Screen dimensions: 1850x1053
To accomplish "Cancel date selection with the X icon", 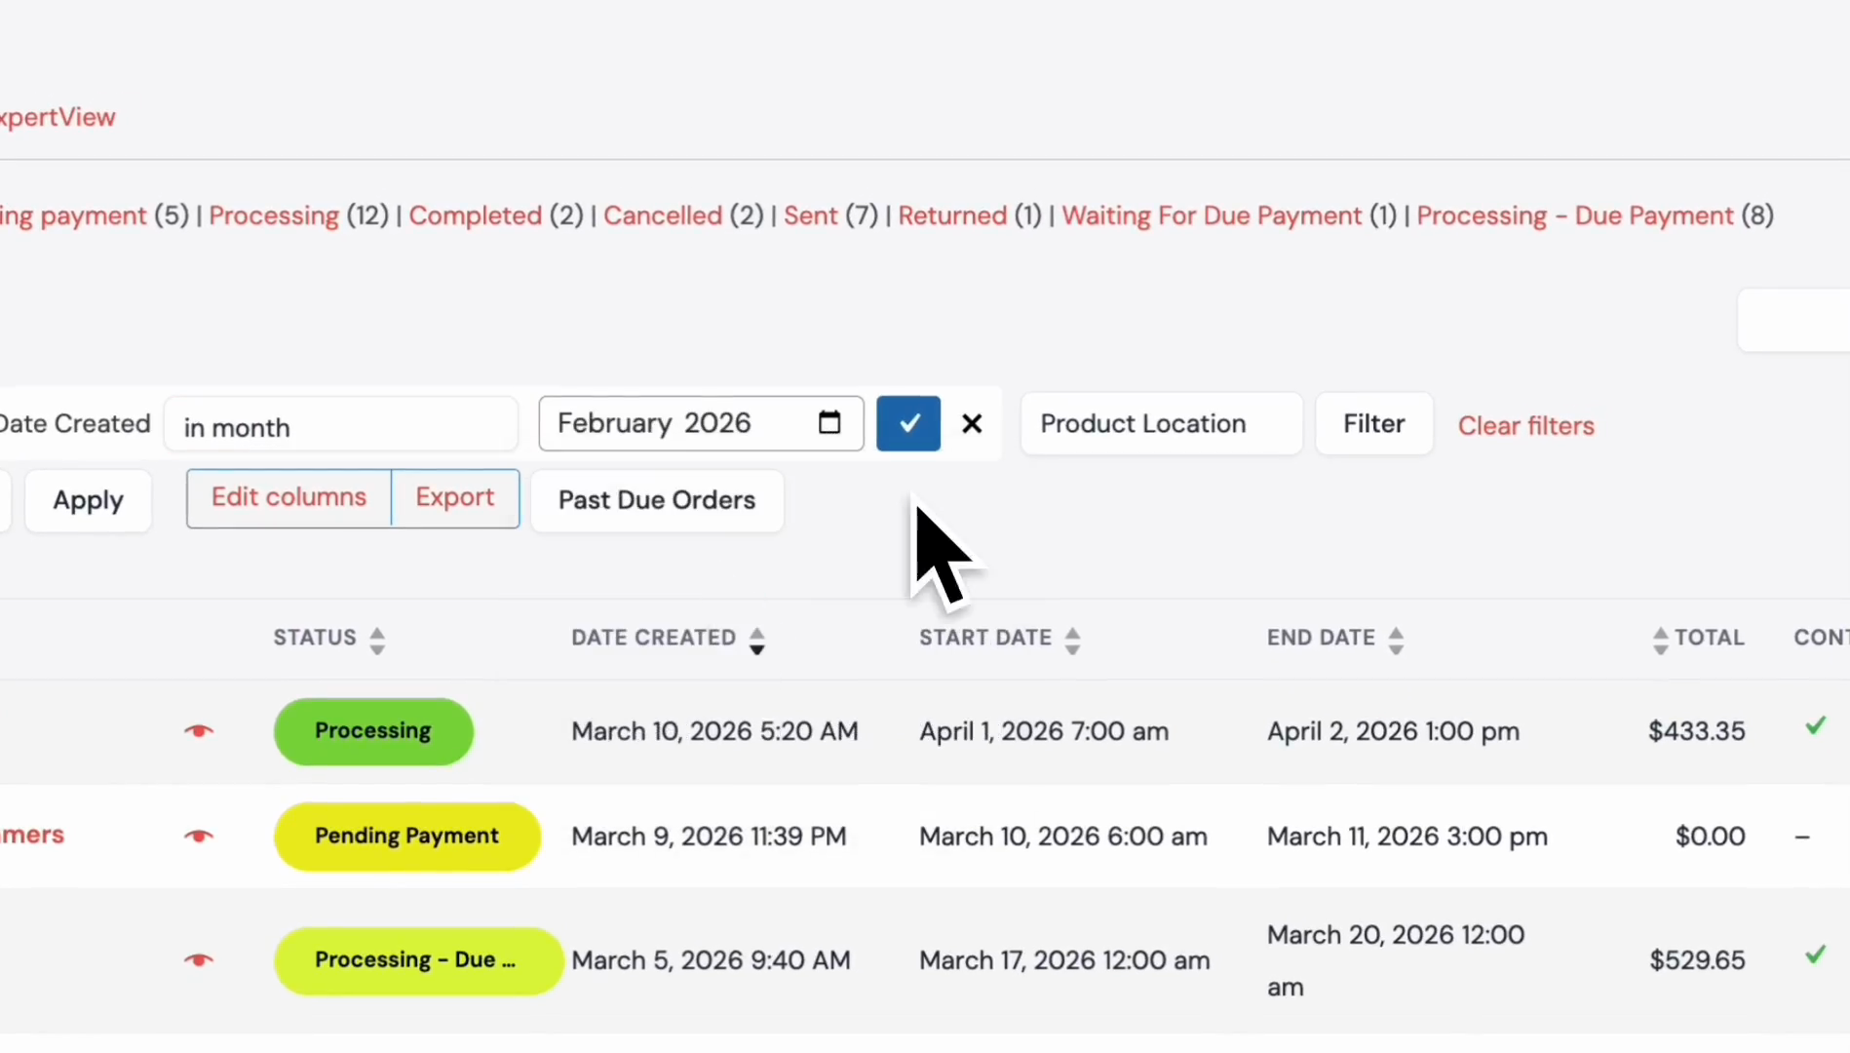I will [x=972, y=423].
